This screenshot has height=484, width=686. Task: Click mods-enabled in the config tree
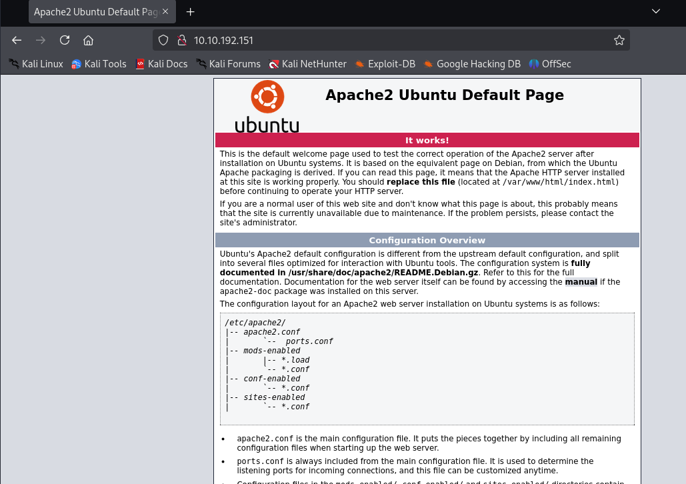[272, 351]
